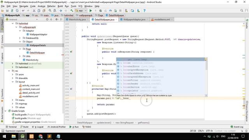Open the VCS menu
This screenshot has width=249, height=140.
tap(80, 6)
